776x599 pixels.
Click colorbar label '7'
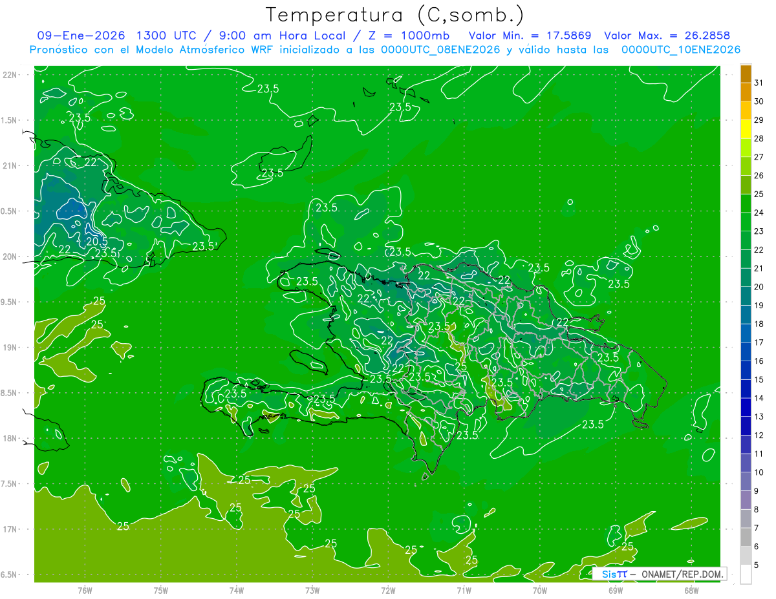(757, 528)
